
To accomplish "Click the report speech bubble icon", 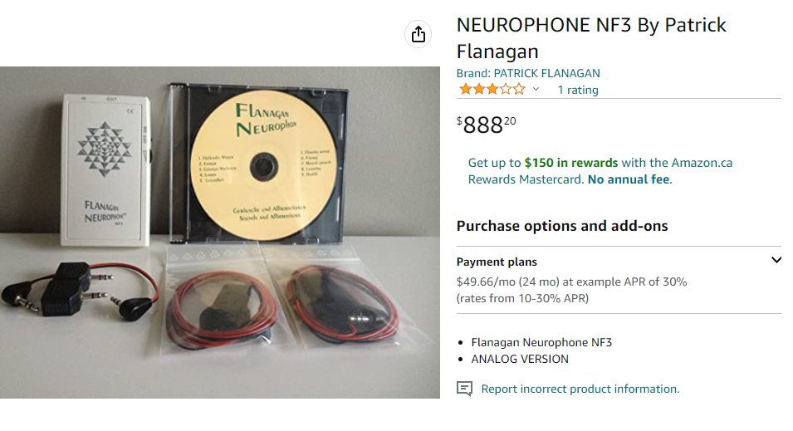I will 464,389.
